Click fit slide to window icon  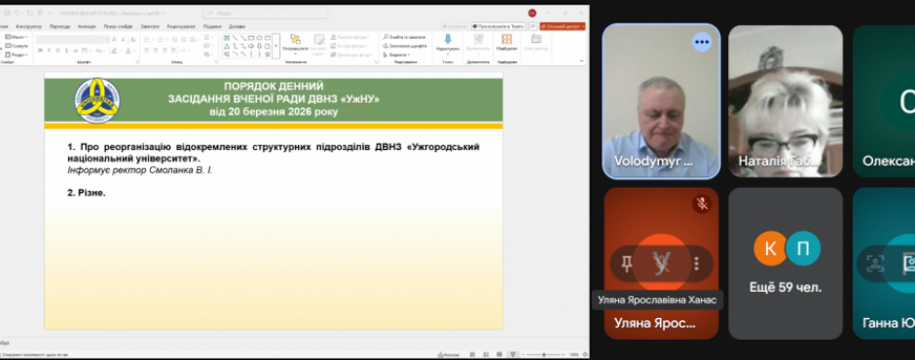point(585,355)
